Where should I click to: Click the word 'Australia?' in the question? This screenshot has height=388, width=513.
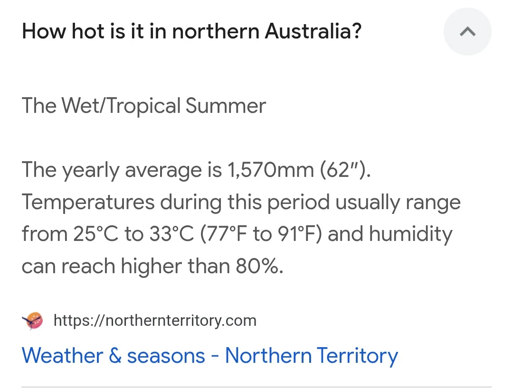(313, 31)
